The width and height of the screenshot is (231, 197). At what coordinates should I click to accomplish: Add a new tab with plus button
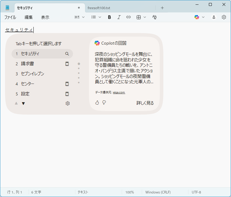coord(162,8)
